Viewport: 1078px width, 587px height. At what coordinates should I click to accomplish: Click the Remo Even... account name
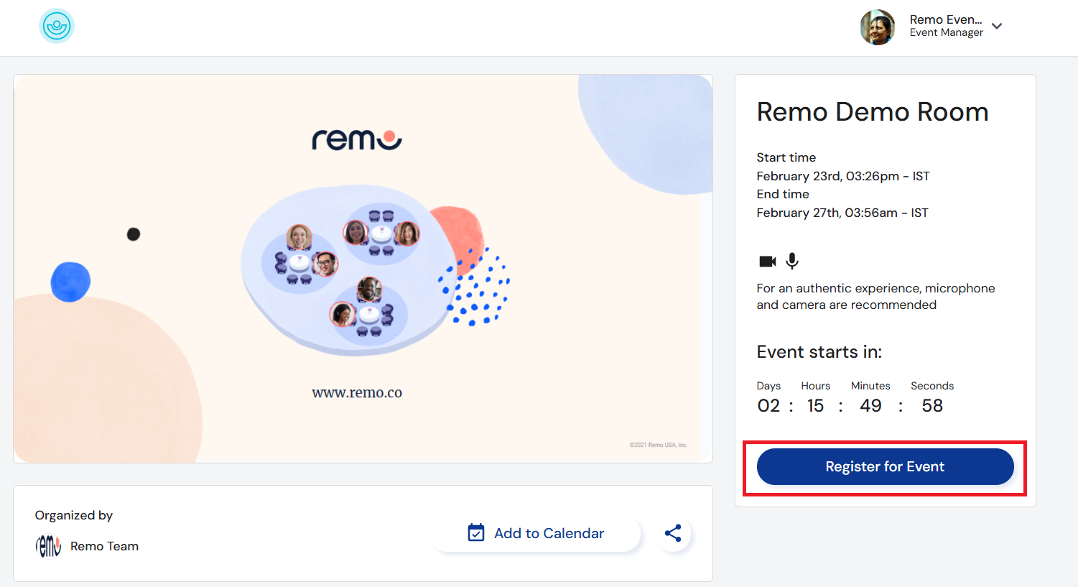click(946, 19)
